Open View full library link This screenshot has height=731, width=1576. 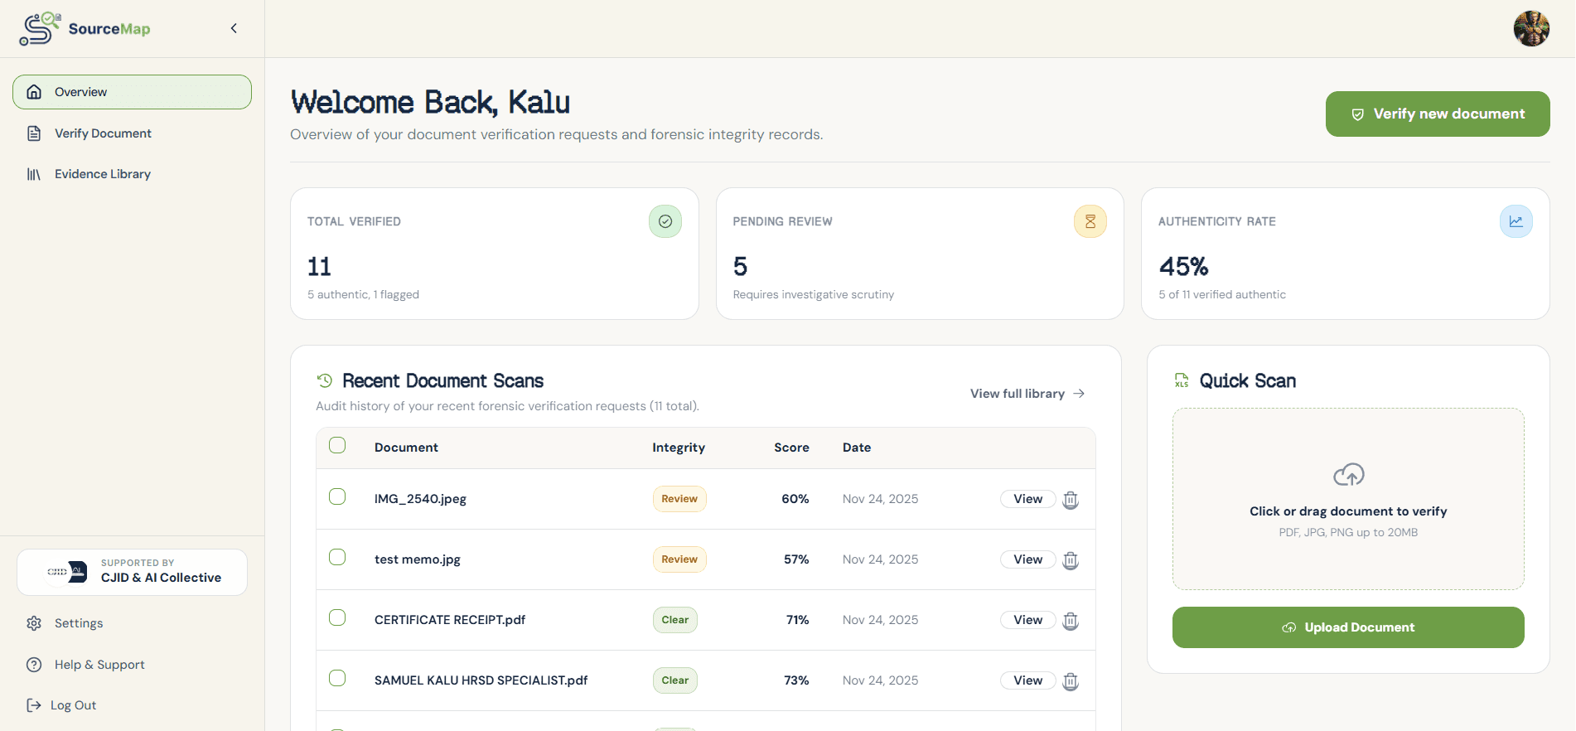pyautogui.click(x=1027, y=394)
